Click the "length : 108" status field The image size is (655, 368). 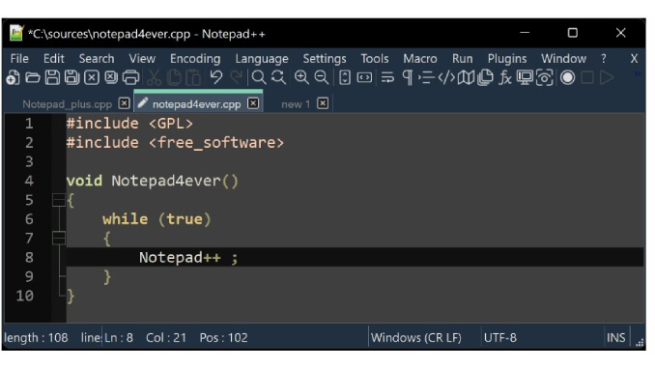(x=36, y=337)
